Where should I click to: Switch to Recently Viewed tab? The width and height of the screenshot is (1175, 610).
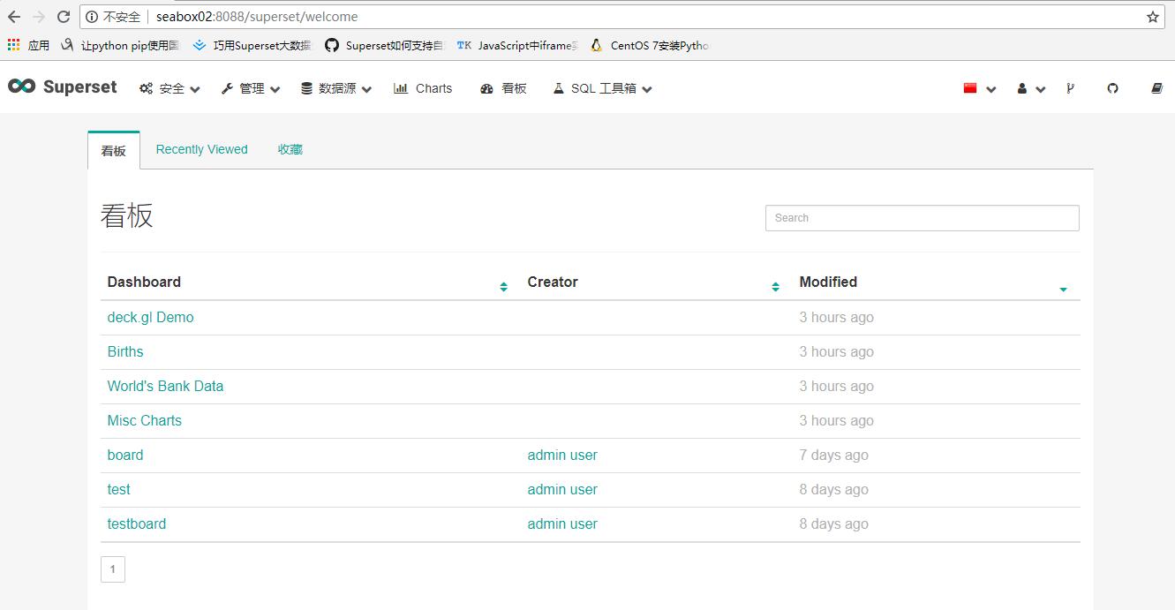click(x=201, y=149)
